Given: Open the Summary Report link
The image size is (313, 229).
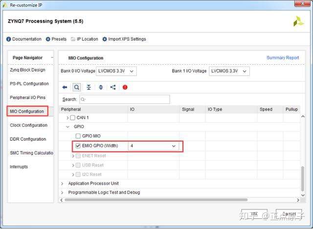Looking at the screenshot, I should pos(283,58).
